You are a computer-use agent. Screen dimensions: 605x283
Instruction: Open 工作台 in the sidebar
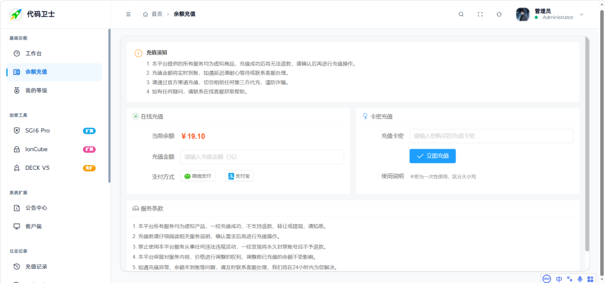[x=54, y=54]
